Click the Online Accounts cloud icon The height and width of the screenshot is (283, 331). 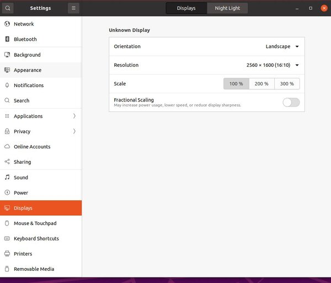coord(7,146)
